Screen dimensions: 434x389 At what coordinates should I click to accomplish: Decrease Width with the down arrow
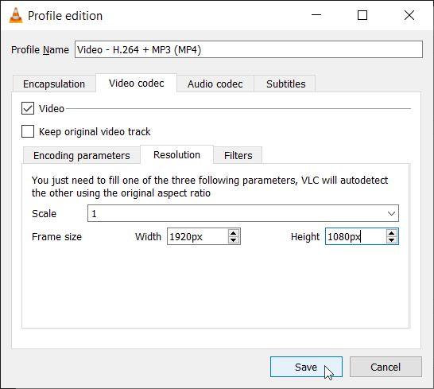(234, 240)
